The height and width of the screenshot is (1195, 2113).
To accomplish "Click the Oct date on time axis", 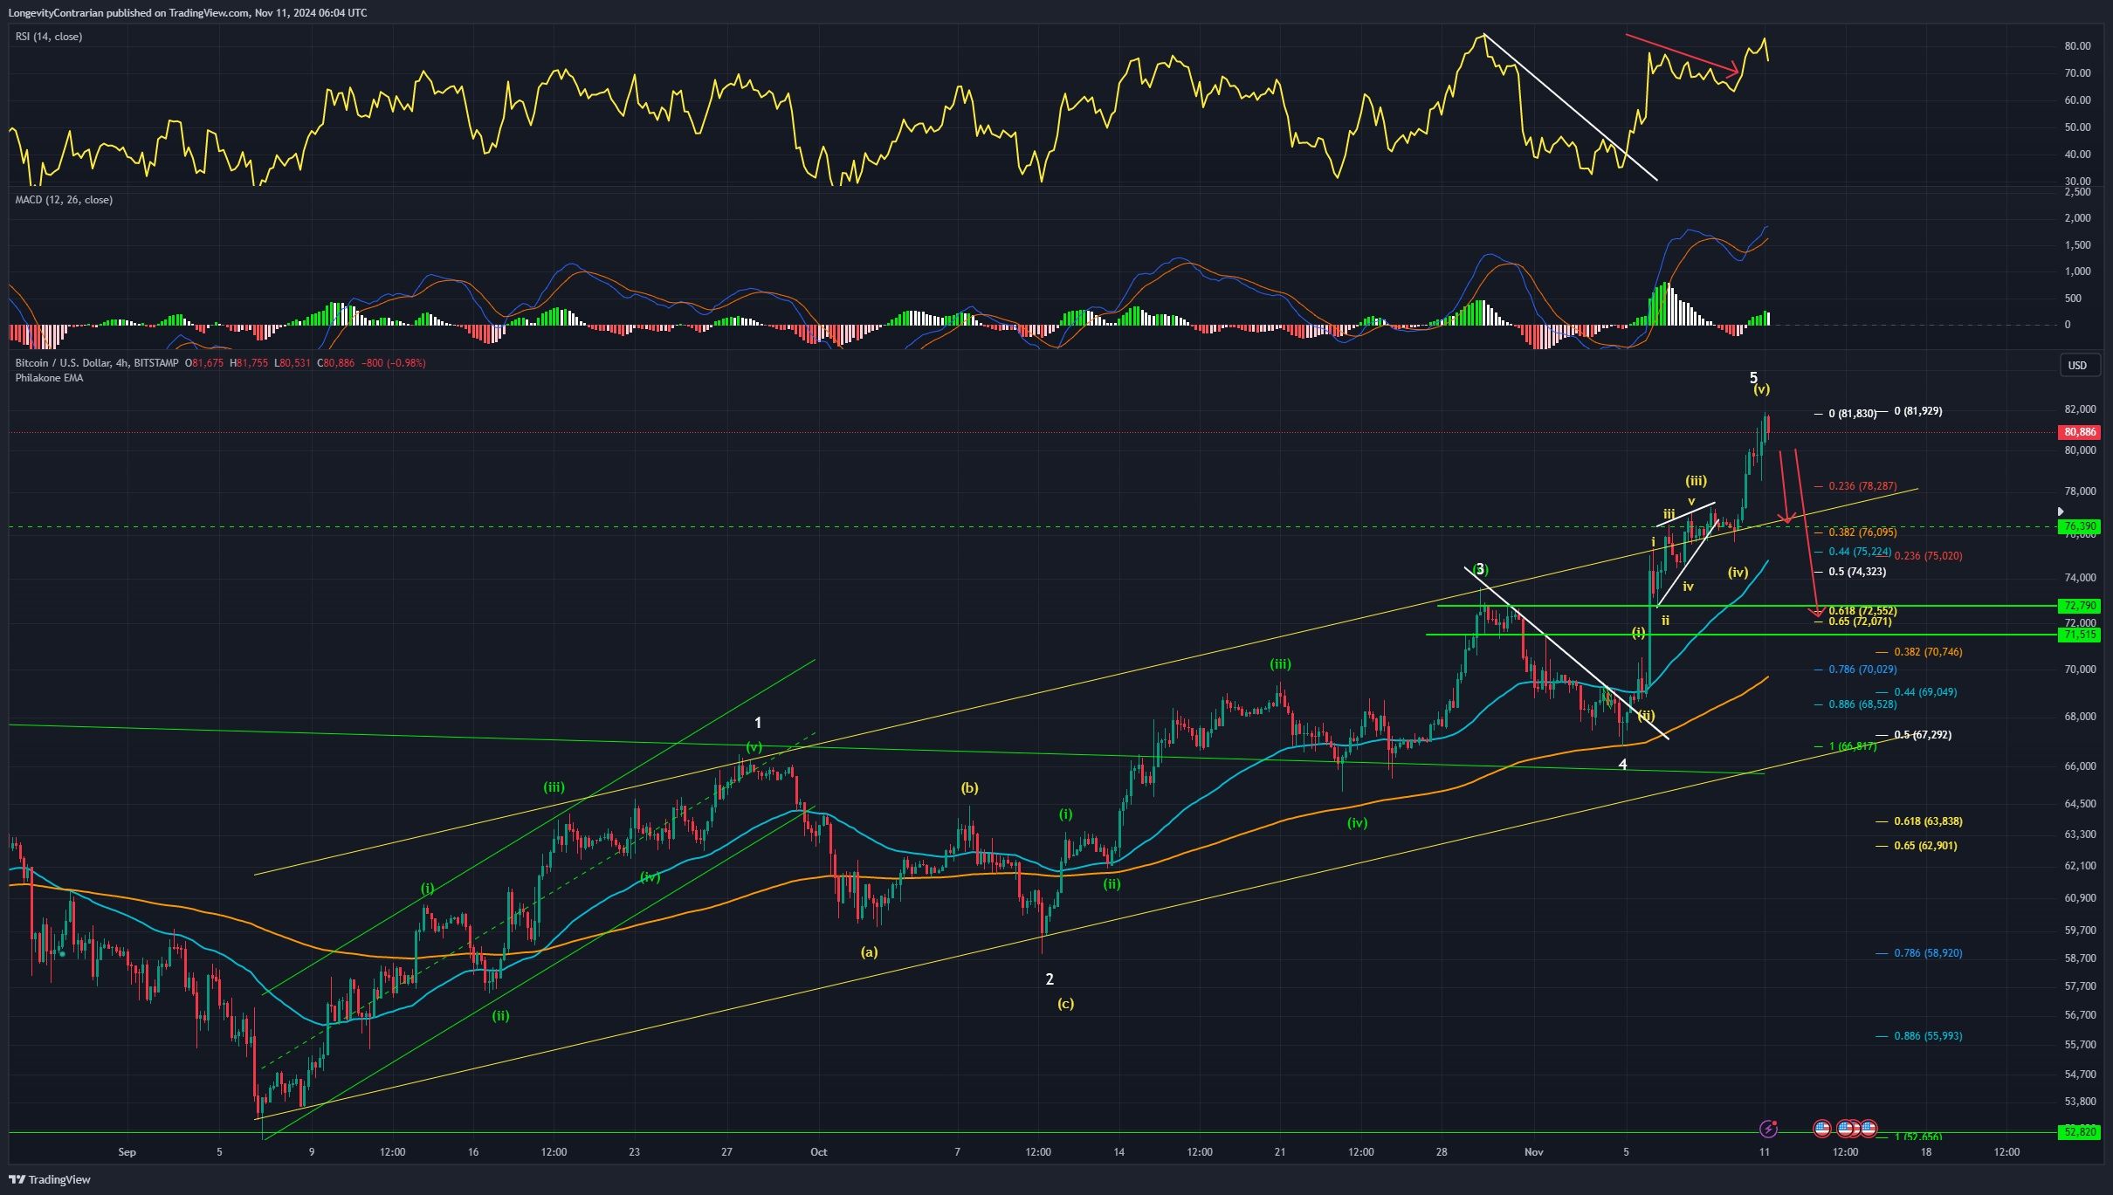I will point(818,1152).
